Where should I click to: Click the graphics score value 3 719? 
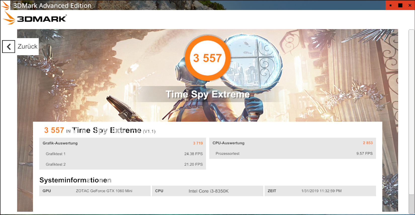pos(198,143)
